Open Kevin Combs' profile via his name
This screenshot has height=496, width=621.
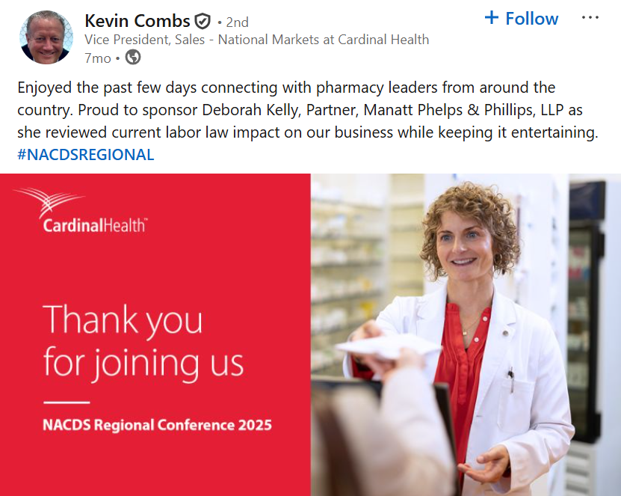(x=137, y=20)
